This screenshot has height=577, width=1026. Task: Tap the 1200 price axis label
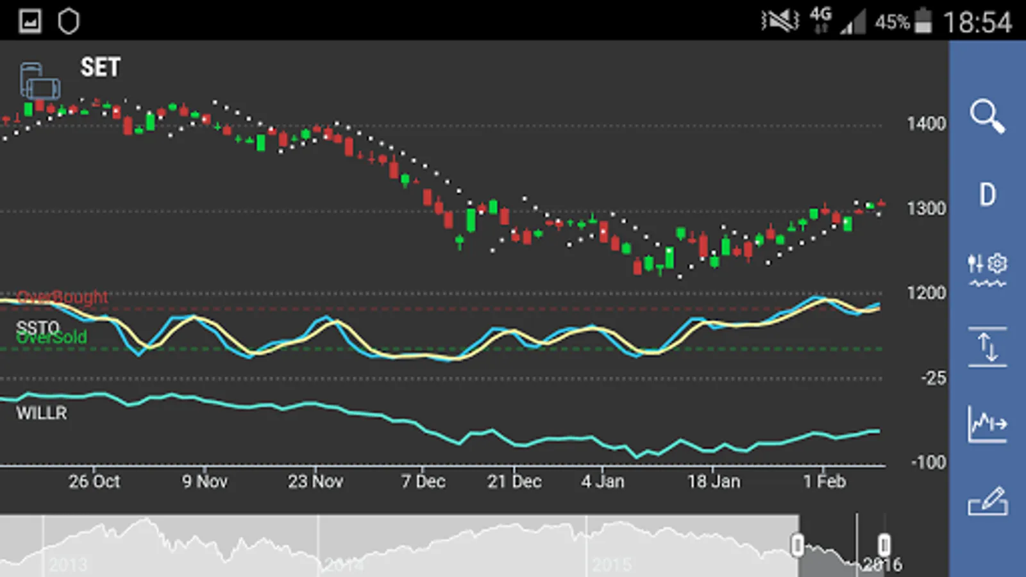[926, 293]
